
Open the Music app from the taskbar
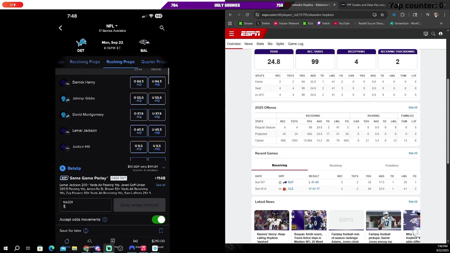click(143, 248)
